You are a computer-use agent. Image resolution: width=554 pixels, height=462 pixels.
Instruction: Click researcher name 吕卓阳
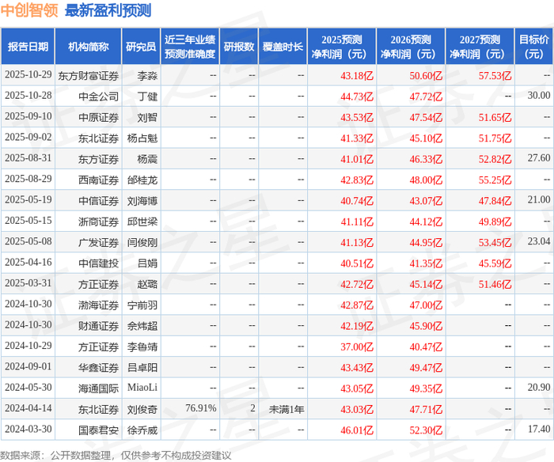coord(142,367)
